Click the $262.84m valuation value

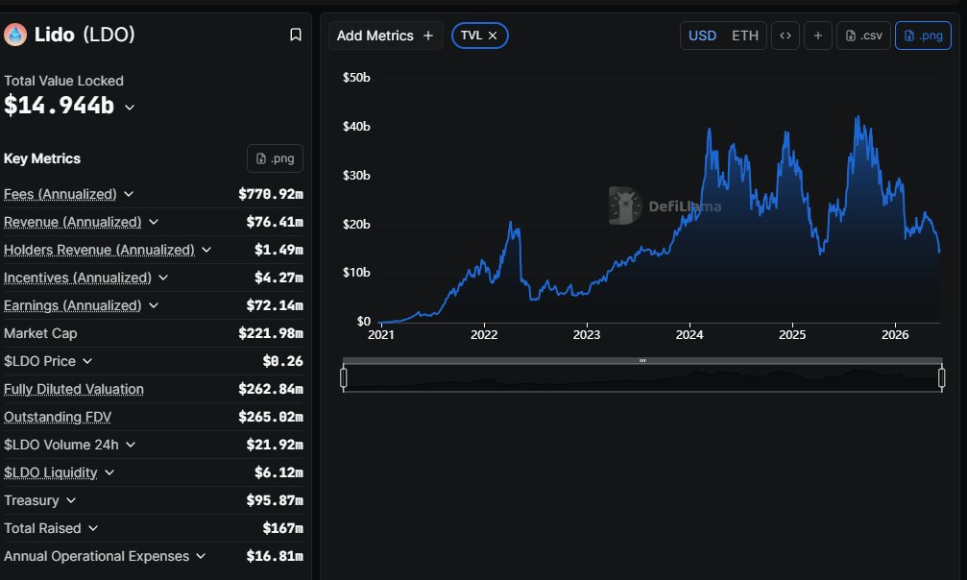(x=271, y=389)
